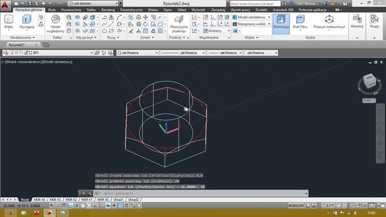Toggle the layer 801 lock icon

pyautogui.click(x=26, y=52)
